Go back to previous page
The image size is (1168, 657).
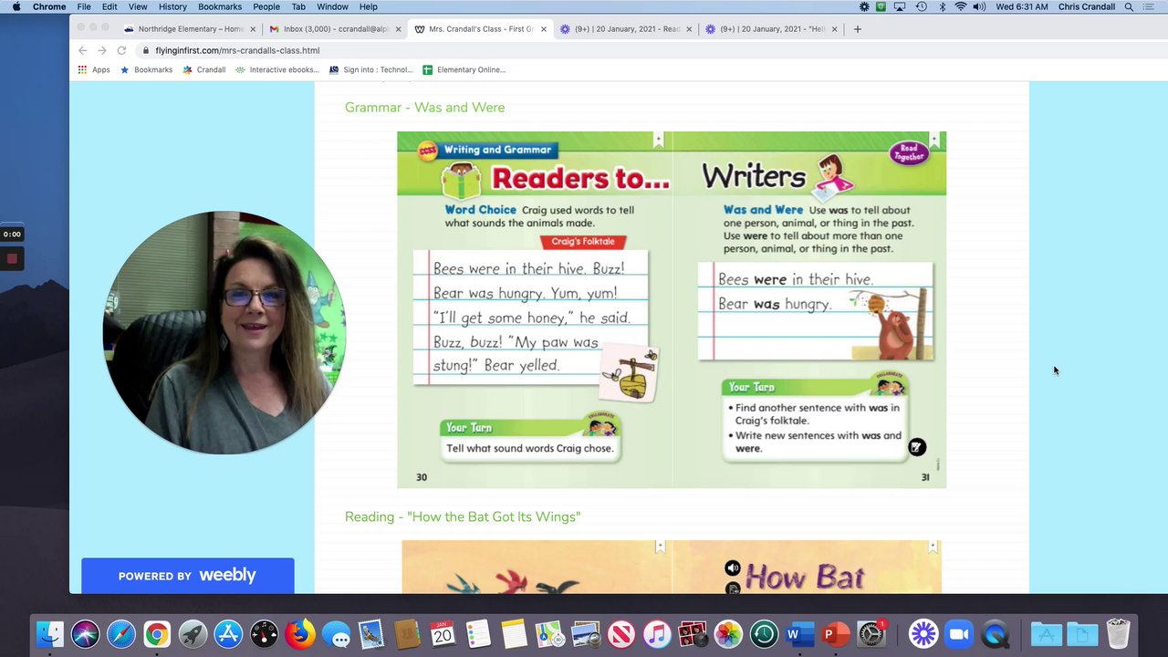[x=82, y=50]
